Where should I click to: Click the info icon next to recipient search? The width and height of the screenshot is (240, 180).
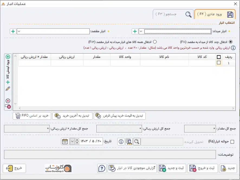[121, 142]
